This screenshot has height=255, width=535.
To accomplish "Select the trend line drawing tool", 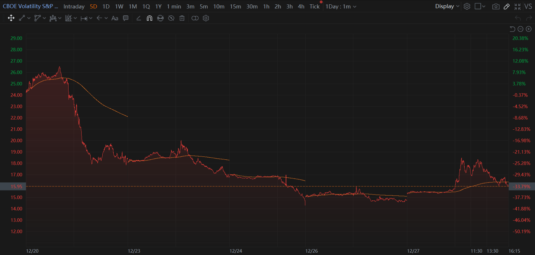I will click(x=22, y=18).
